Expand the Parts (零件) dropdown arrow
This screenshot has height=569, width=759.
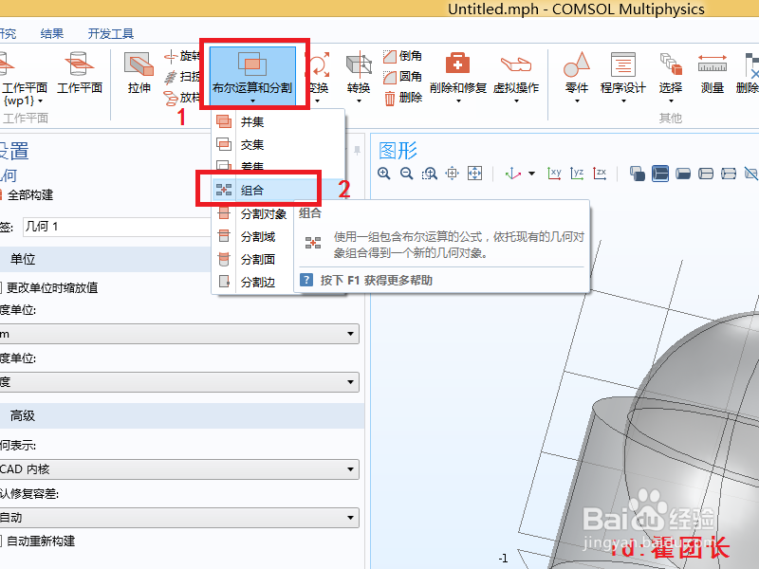(x=577, y=101)
